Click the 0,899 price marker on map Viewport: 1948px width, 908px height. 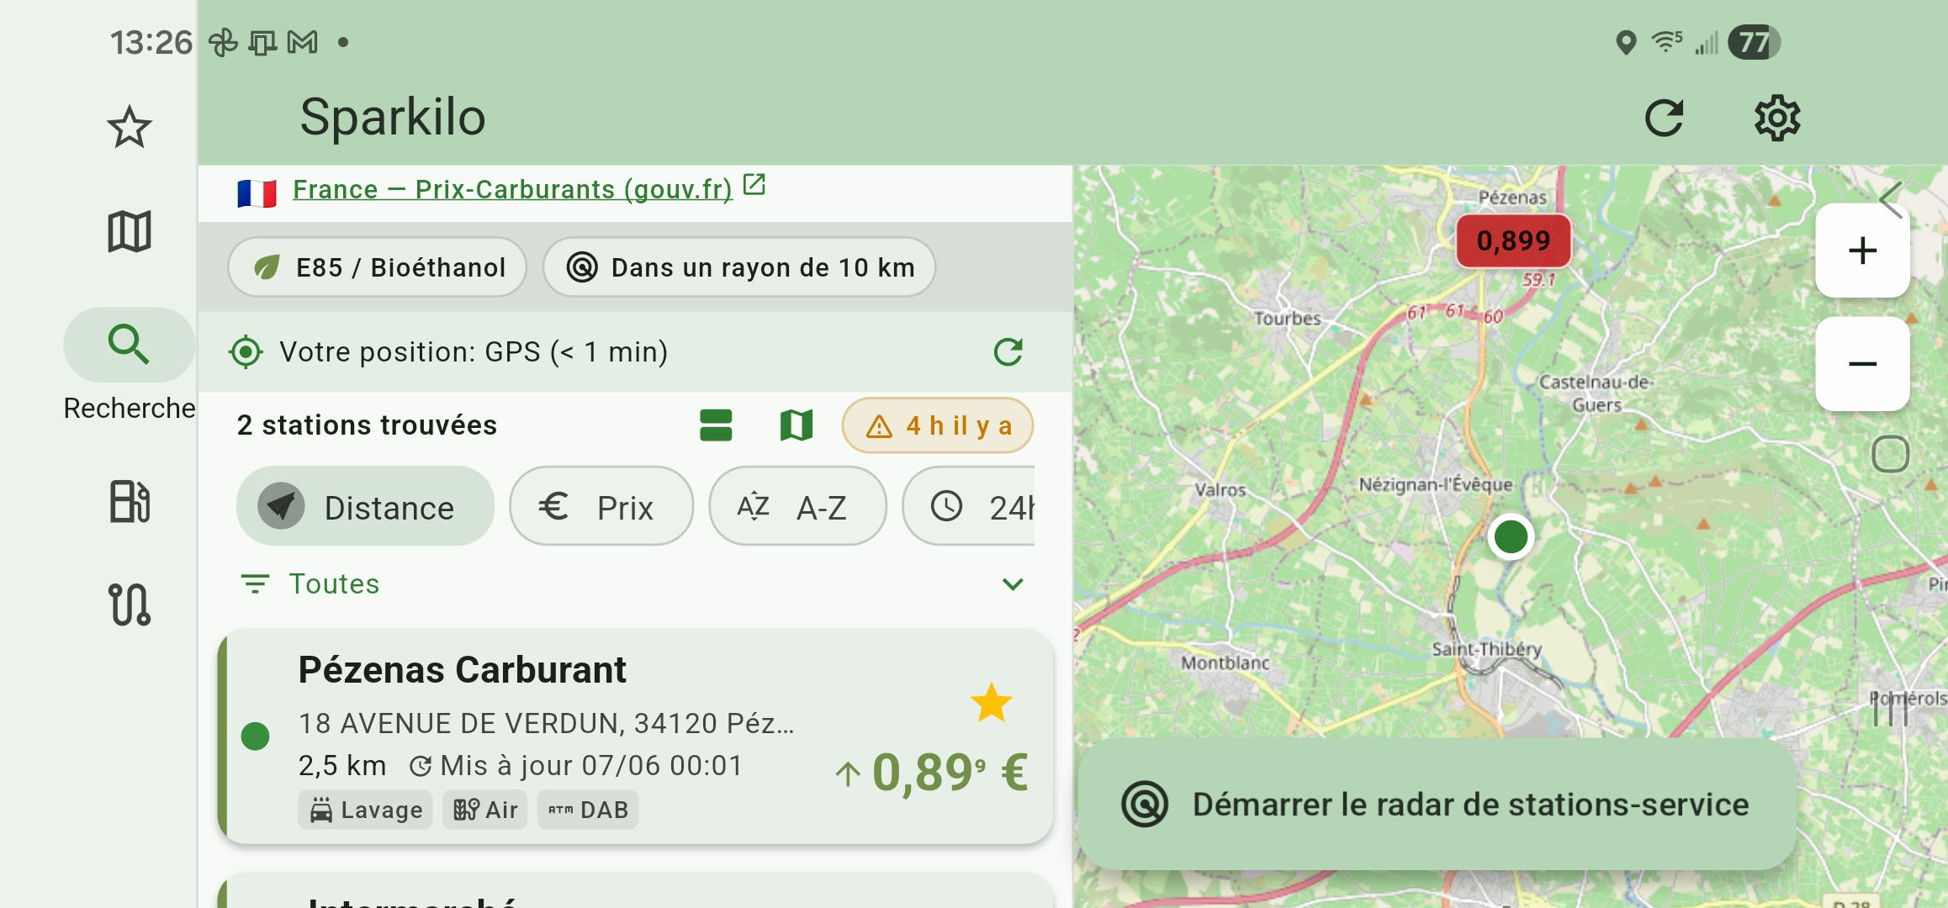click(x=1513, y=240)
